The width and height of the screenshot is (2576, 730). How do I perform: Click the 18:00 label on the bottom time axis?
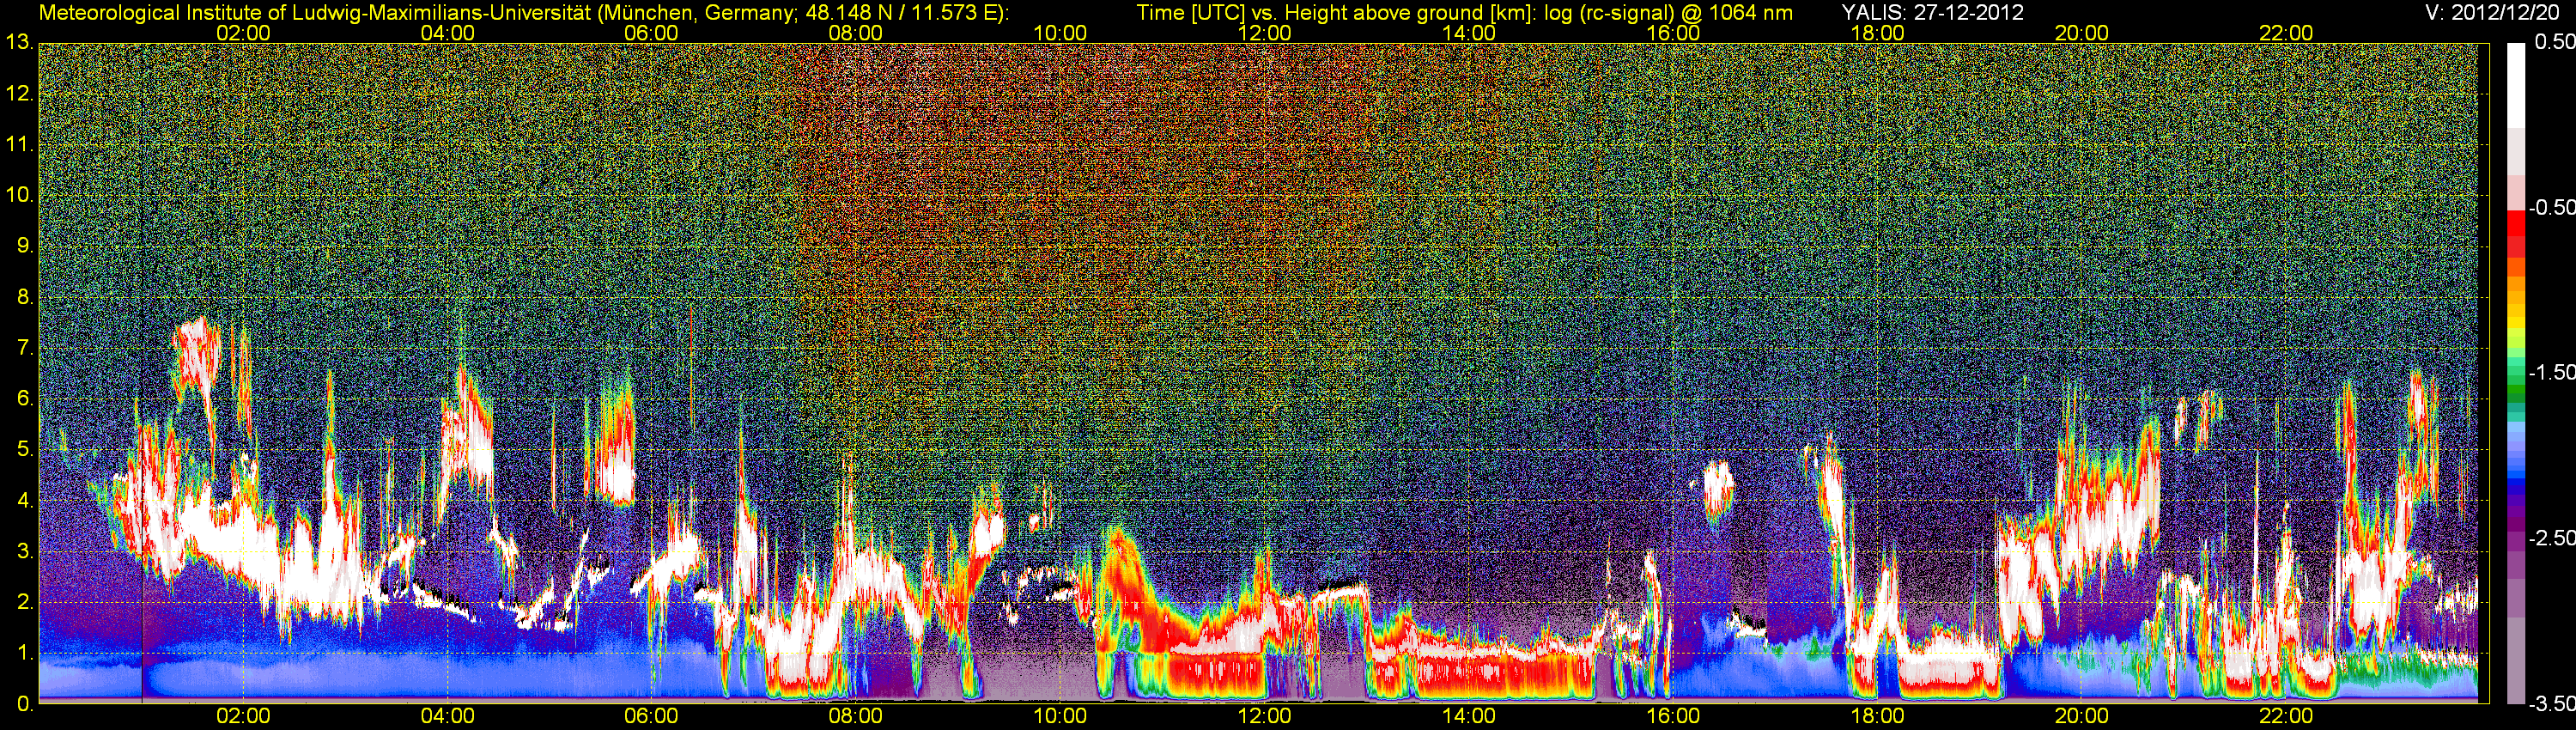1877,716
